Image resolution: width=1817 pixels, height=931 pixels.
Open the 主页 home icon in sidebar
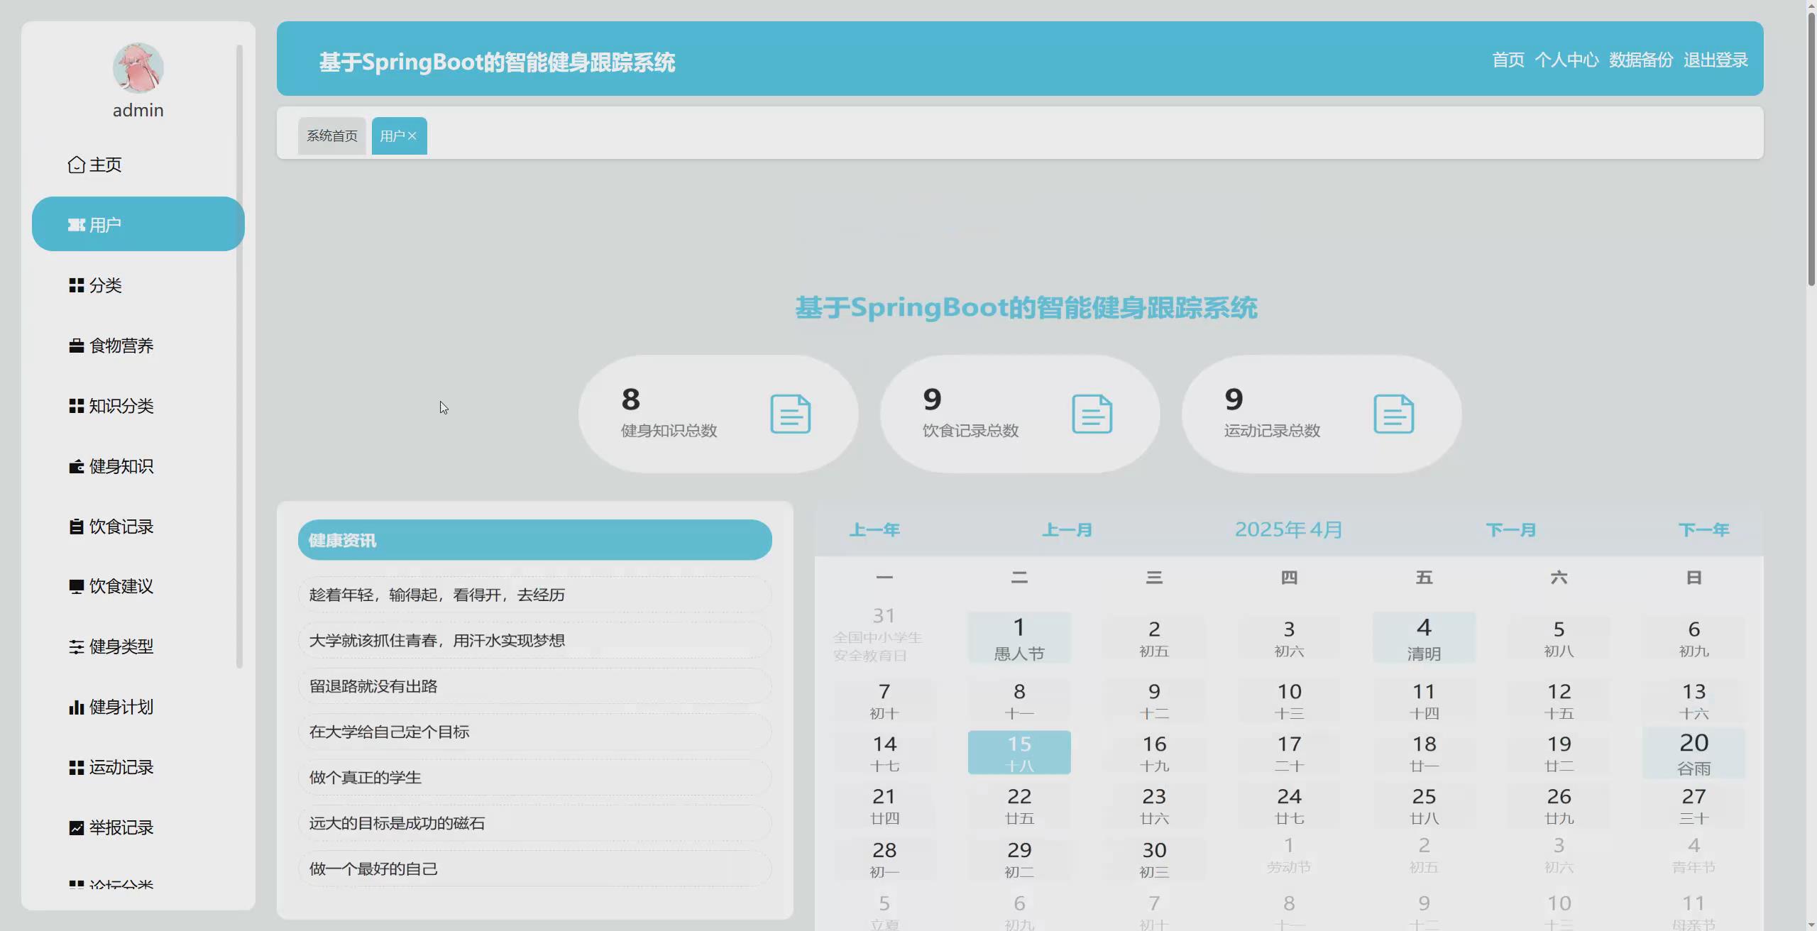click(76, 163)
